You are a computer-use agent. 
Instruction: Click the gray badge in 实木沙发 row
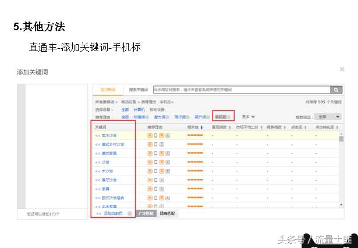168,135
